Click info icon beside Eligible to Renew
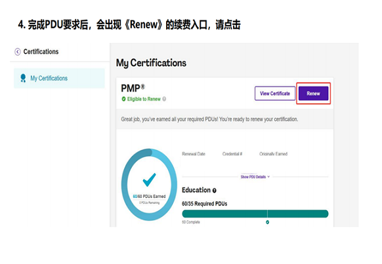The image size is (382, 264). (x=165, y=99)
